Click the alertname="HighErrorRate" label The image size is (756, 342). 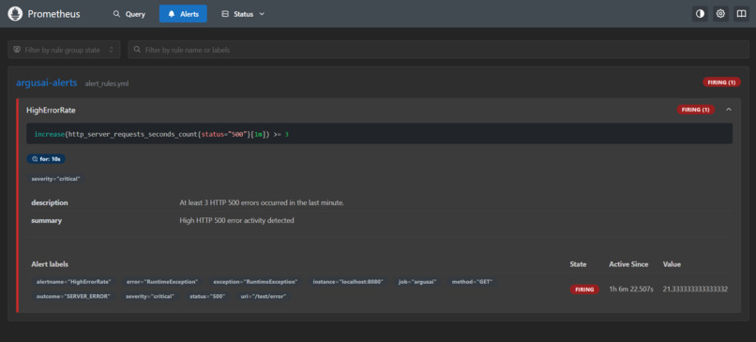pos(74,282)
